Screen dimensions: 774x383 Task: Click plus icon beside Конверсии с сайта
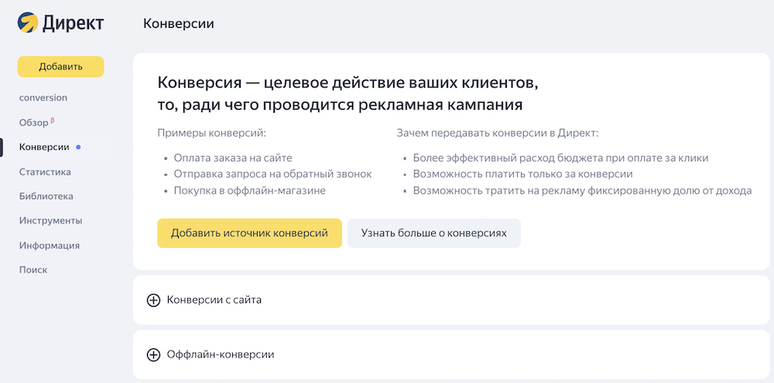click(153, 300)
